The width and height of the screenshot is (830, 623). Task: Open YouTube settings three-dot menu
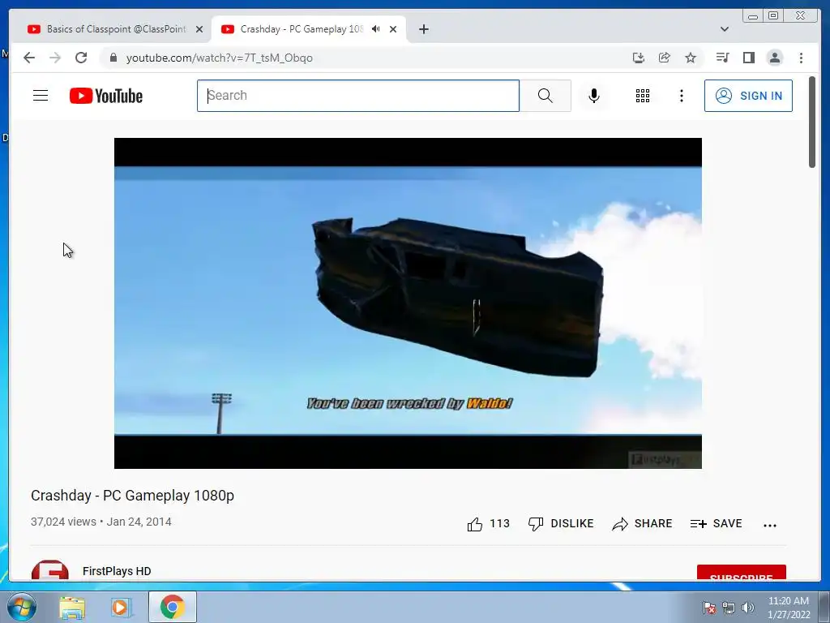tap(681, 96)
